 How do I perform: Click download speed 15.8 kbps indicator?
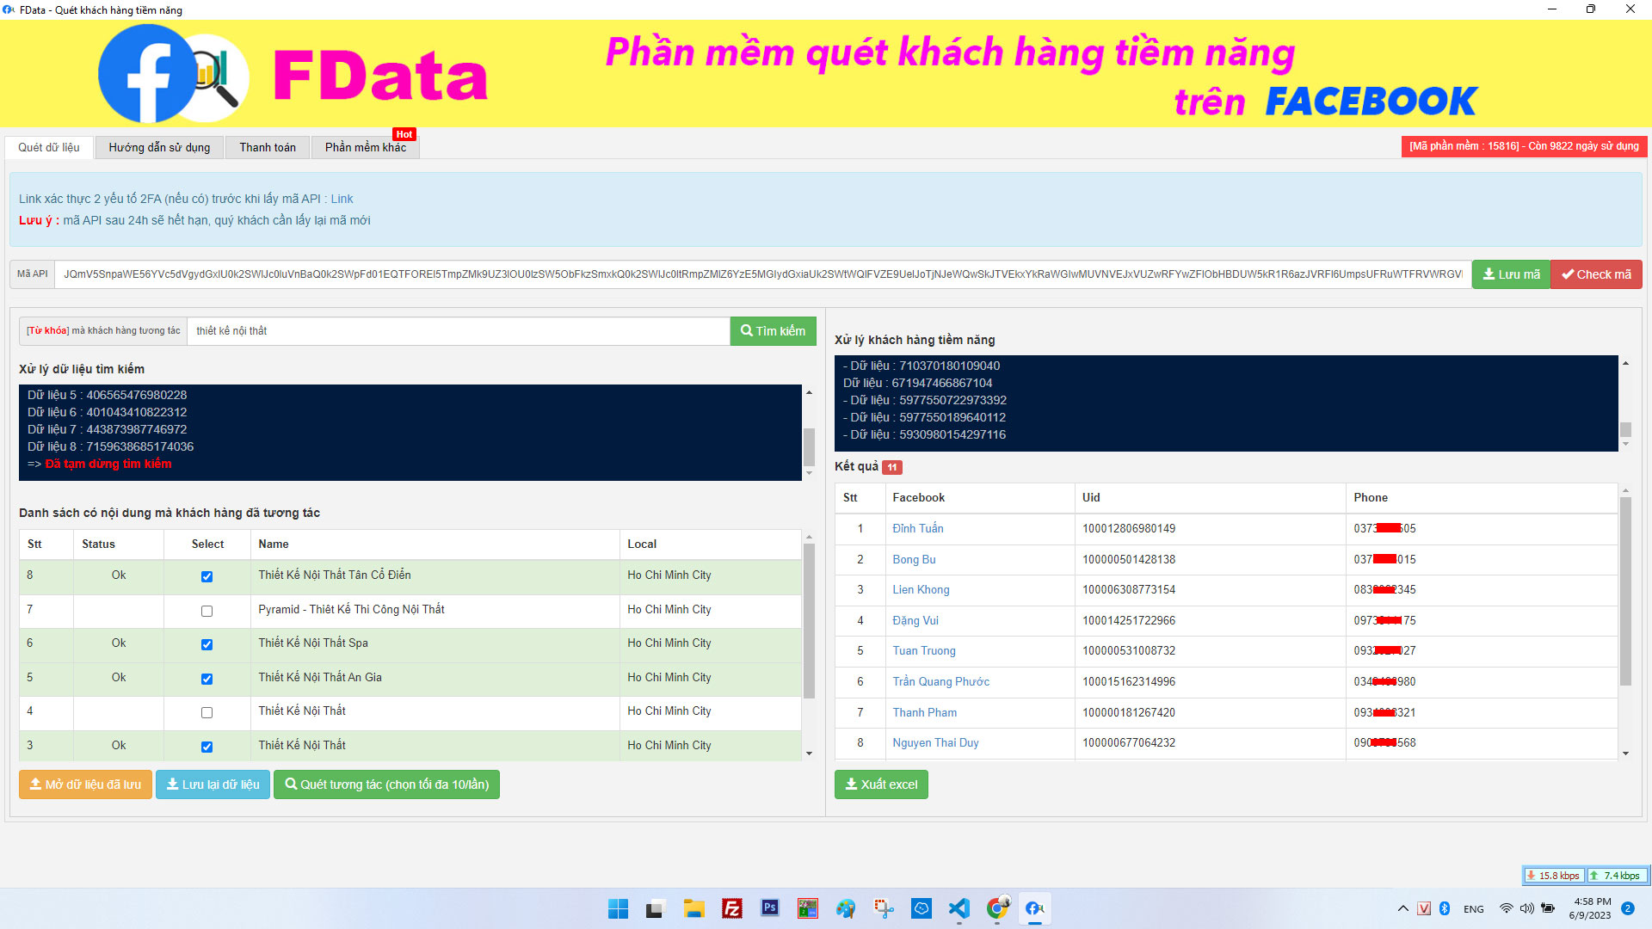1554,876
